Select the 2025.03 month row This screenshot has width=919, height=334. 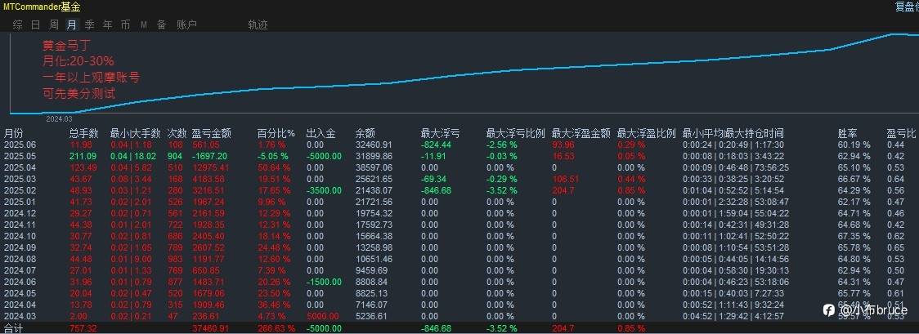point(459,179)
